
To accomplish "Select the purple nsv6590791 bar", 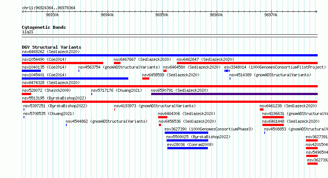I will 234,94.
